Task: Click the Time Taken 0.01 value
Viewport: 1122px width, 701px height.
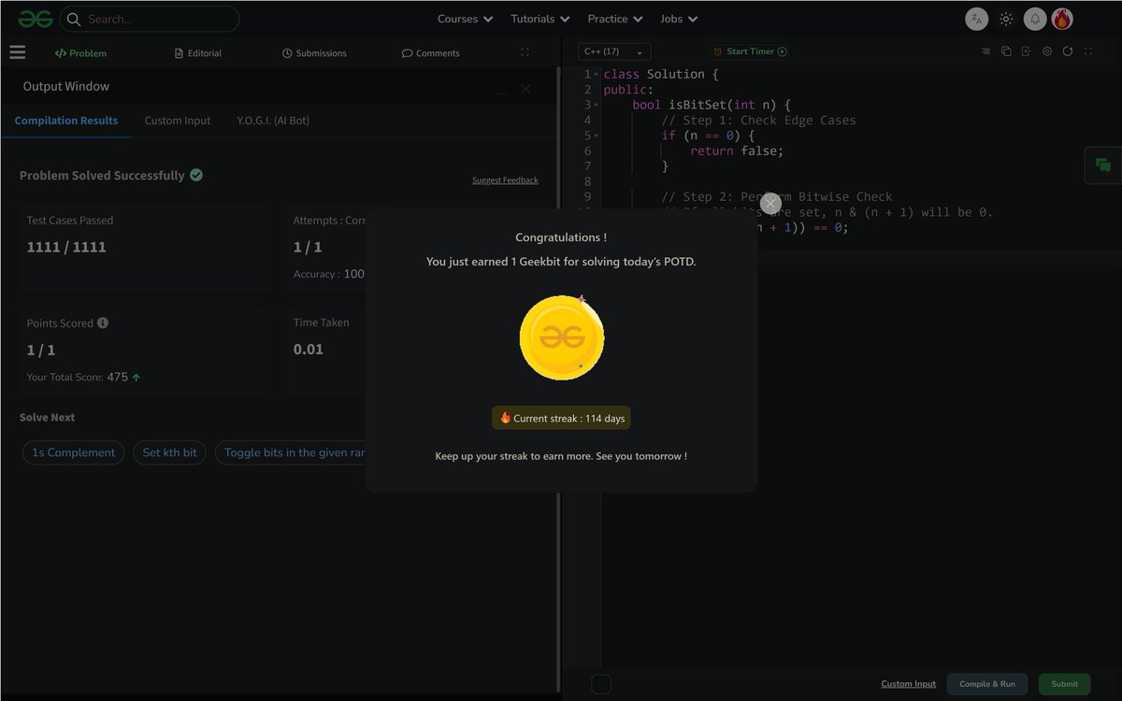Action: (309, 350)
